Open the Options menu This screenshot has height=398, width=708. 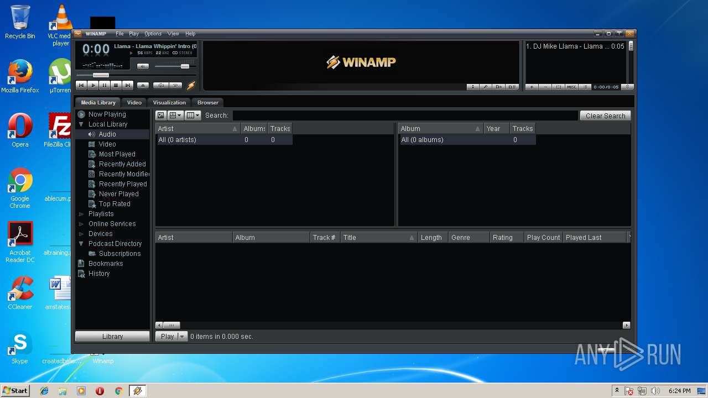click(x=153, y=34)
